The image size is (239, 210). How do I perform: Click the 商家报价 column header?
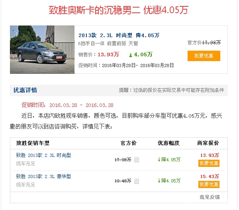tap(208, 143)
